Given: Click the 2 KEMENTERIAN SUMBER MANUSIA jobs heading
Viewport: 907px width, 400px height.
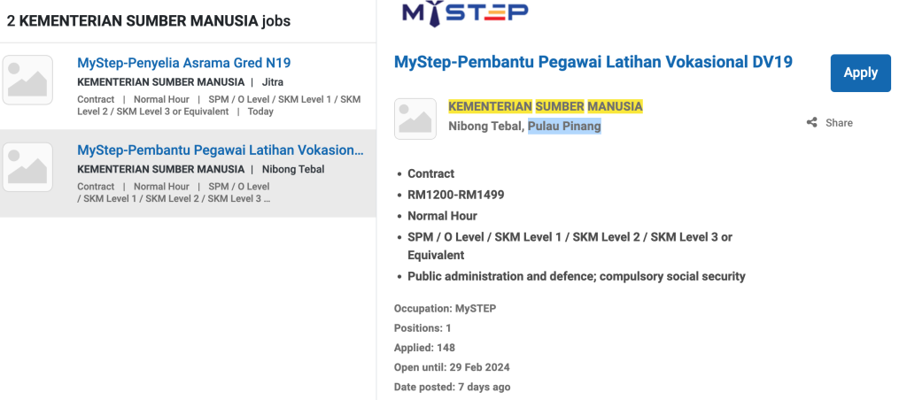Looking at the screenshot, I should tap(149, 20).
